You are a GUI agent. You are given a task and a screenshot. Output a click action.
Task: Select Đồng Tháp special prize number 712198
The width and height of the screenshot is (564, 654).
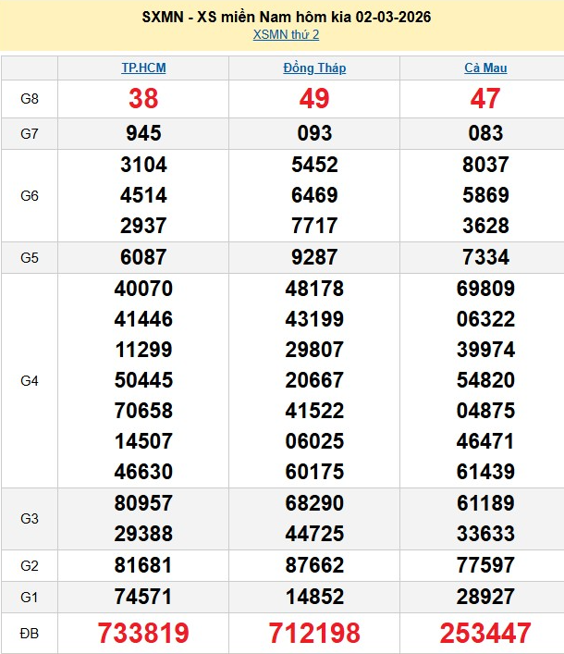tap(314, 633)
